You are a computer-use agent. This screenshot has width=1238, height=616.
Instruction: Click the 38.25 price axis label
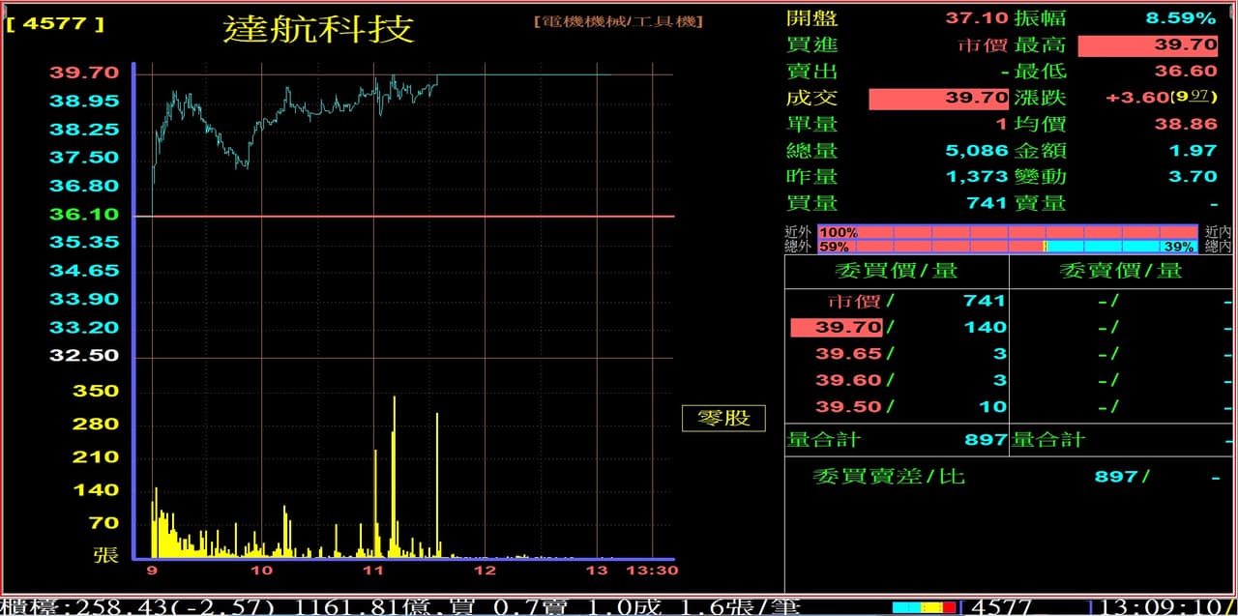tap(84, 130)
